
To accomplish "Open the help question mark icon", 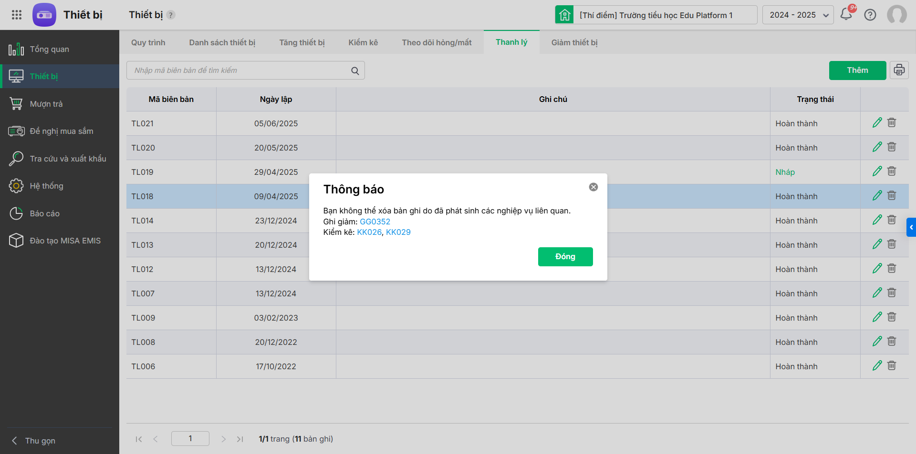I will click(x=870, y=15).
